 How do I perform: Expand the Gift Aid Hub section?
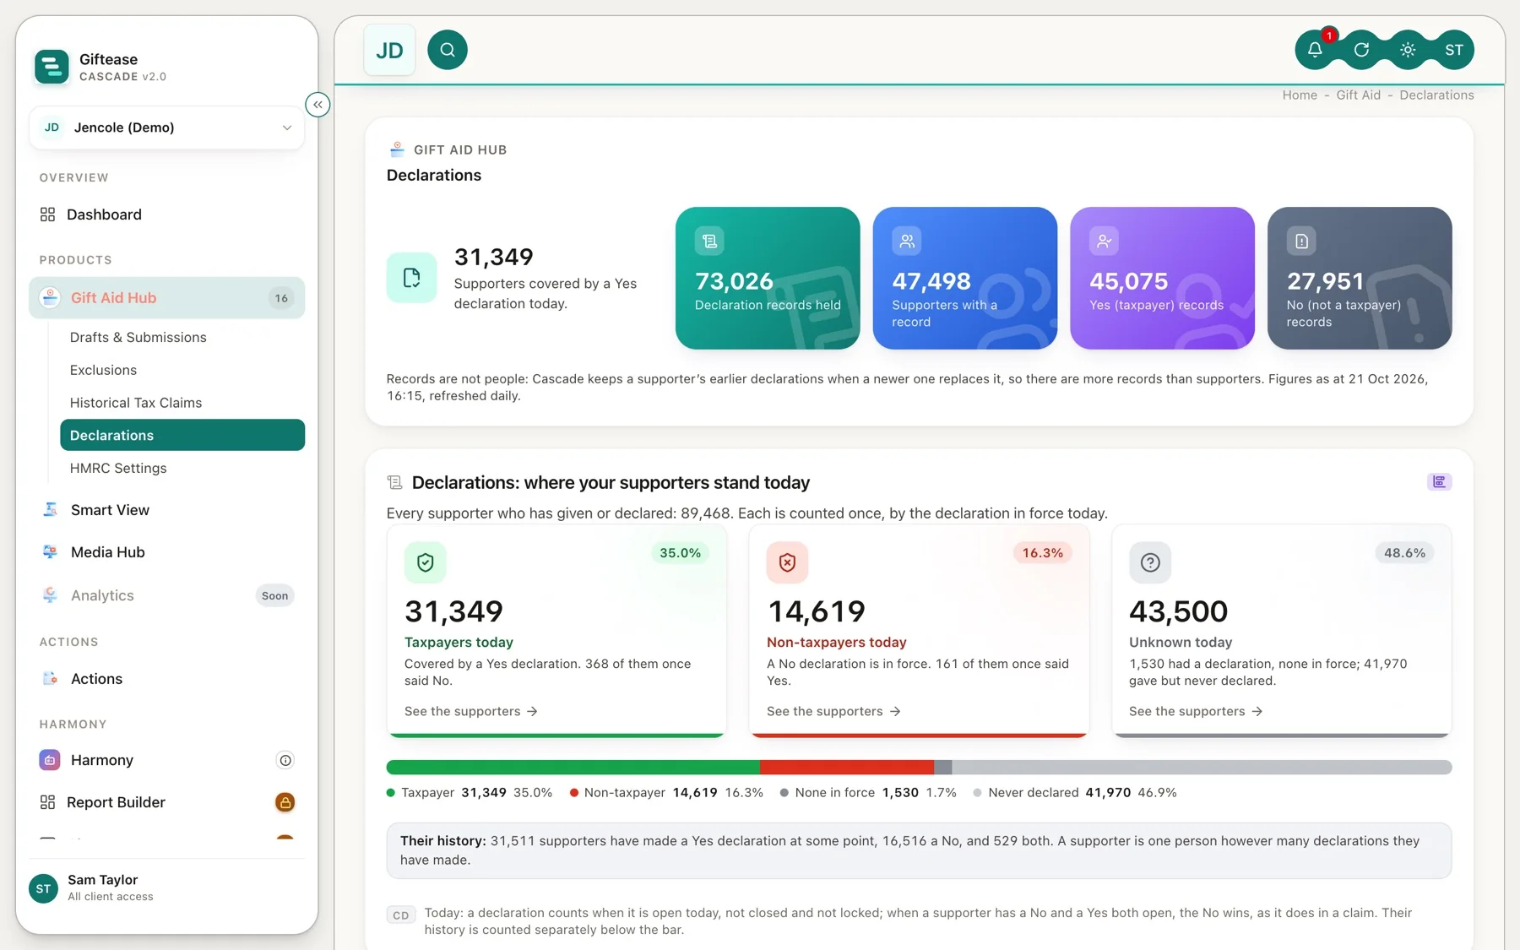click(x=166, y=298)
